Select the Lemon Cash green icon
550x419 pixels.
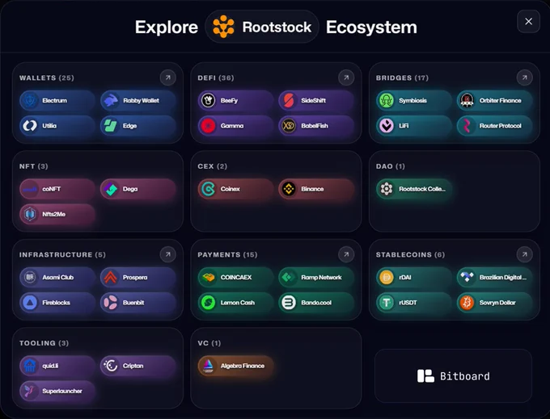point(209,303)
